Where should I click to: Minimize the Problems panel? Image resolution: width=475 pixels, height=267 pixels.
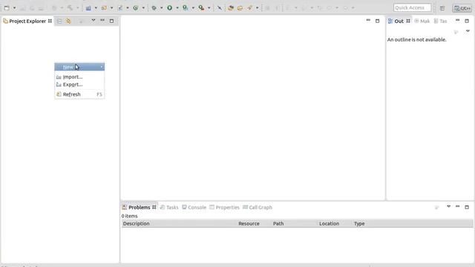point(457,206)
